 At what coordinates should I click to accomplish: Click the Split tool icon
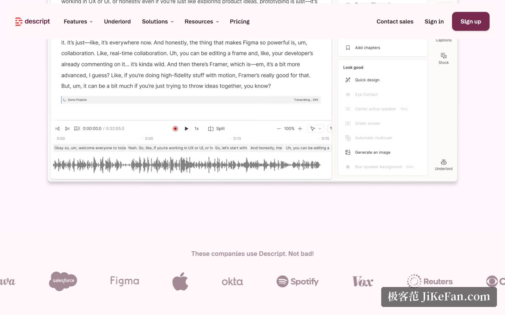[x=211, y=129]
